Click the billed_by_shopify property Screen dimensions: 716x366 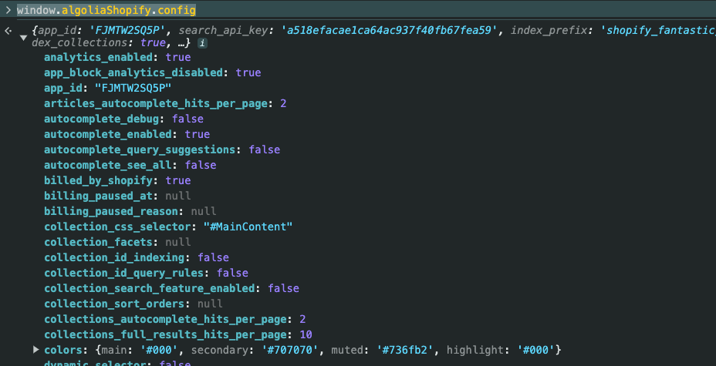click(98, 180)
